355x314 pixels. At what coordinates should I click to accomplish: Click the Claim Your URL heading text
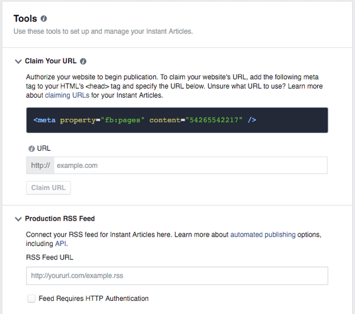51,61
